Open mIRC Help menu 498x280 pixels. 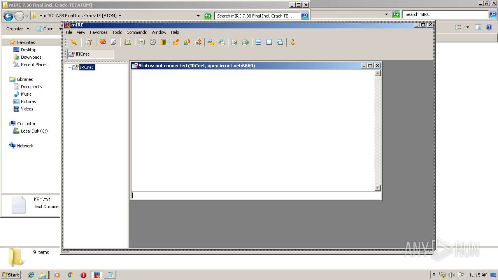(x=175, y=32)
